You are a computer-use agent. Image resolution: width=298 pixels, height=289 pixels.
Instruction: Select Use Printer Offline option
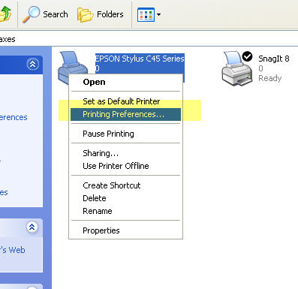coord(125,166)
